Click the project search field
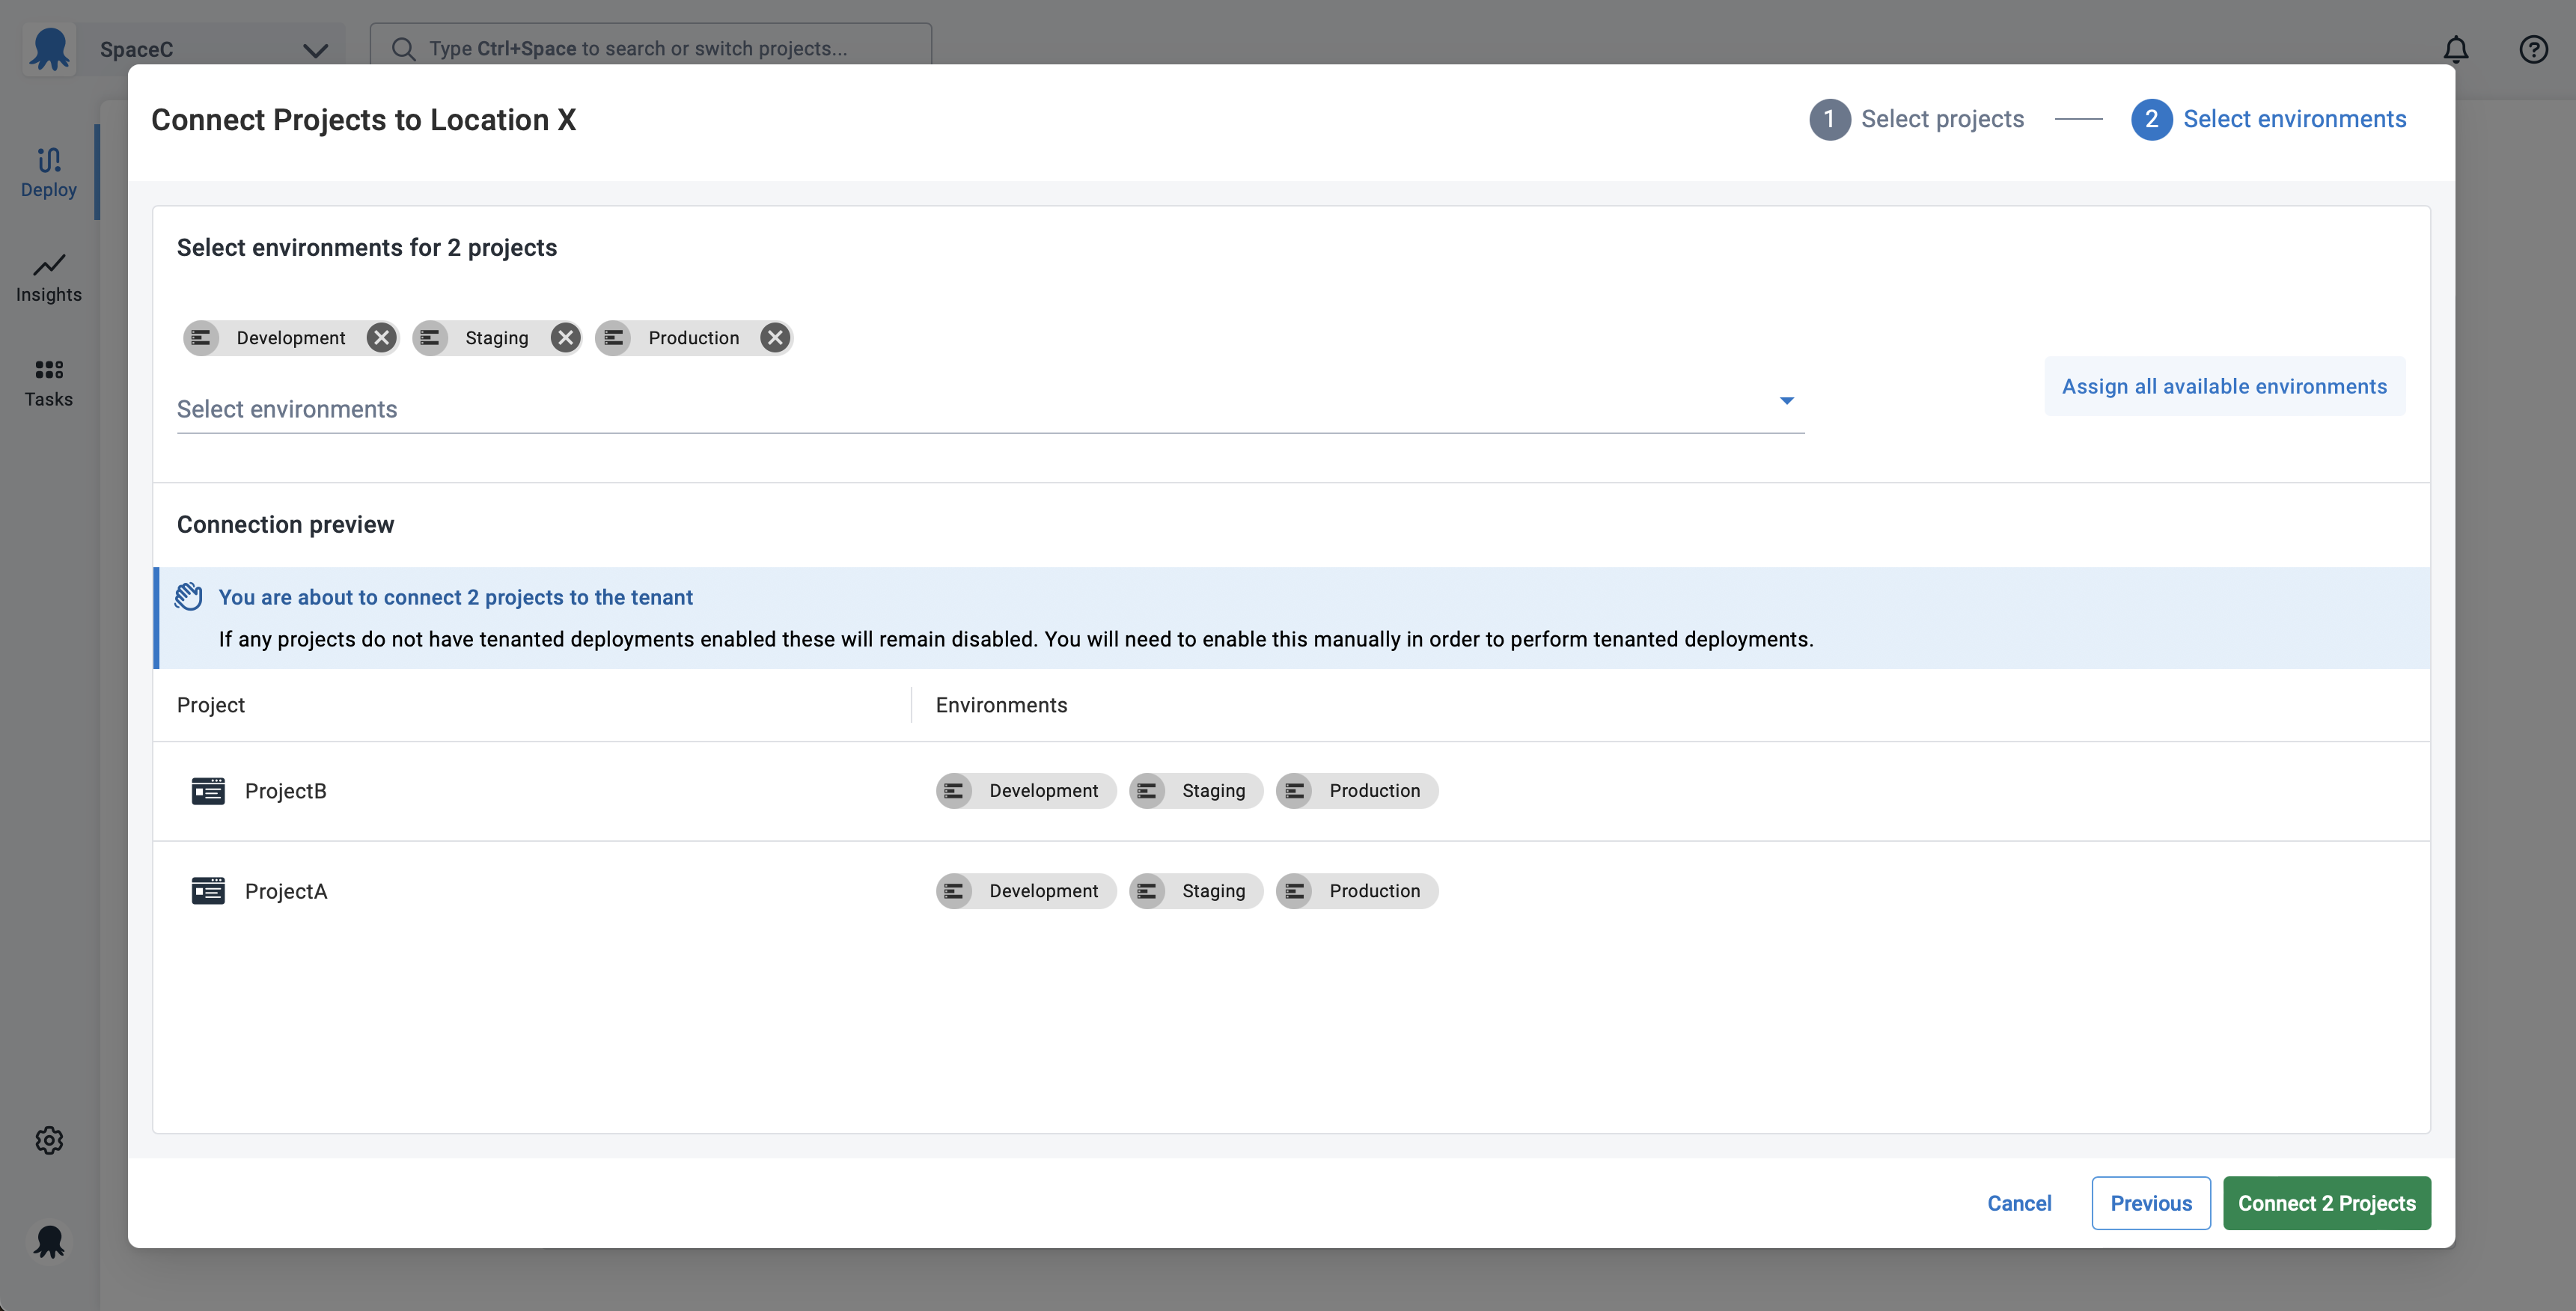 click(650, 48)
